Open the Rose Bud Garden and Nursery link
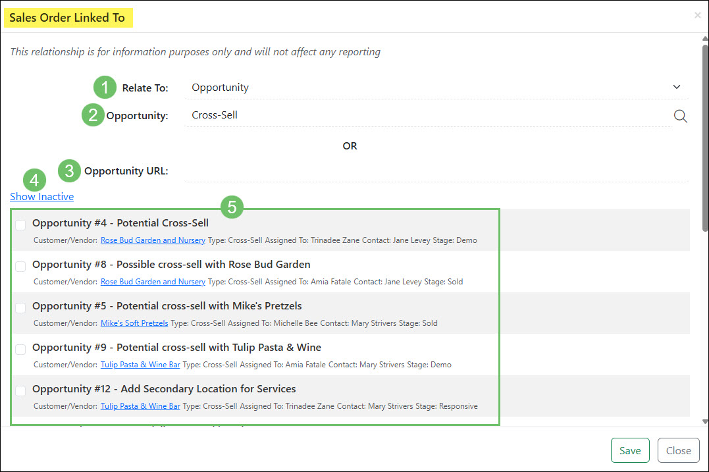The image size is (709, 472). pyautogui.click(x=153, y=240)
